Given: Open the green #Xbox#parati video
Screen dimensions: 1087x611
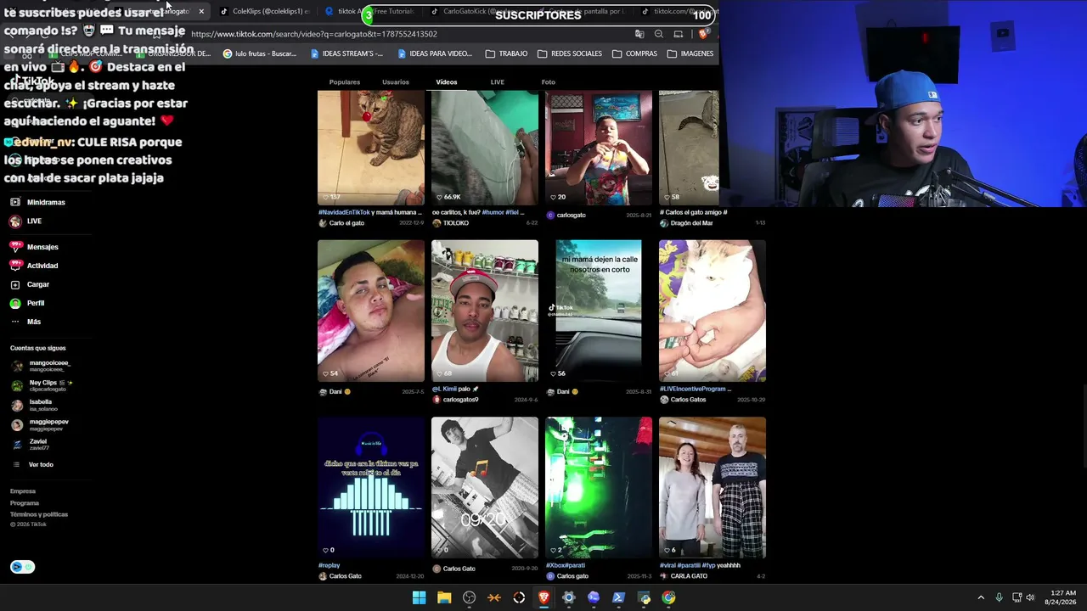Looking at the screenshot, I should click(599, 488).
